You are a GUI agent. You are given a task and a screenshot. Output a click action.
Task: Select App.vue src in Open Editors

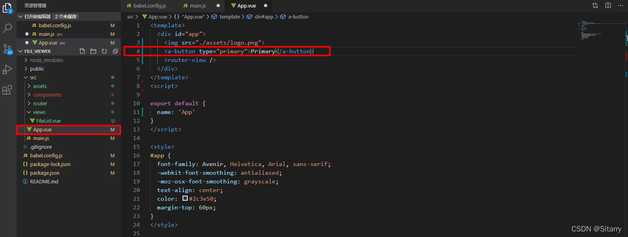coord(68,43)
